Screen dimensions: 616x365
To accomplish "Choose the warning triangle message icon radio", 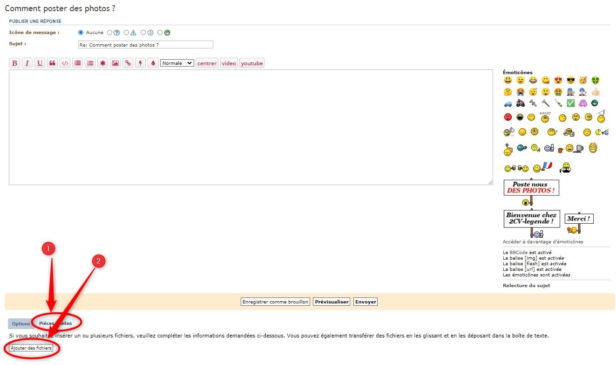I will pyautogui.click(x=126, y=33).
